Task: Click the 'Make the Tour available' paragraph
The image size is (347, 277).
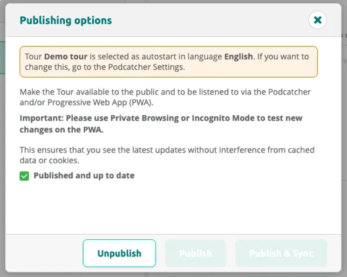Action: [x=165, y=97]
